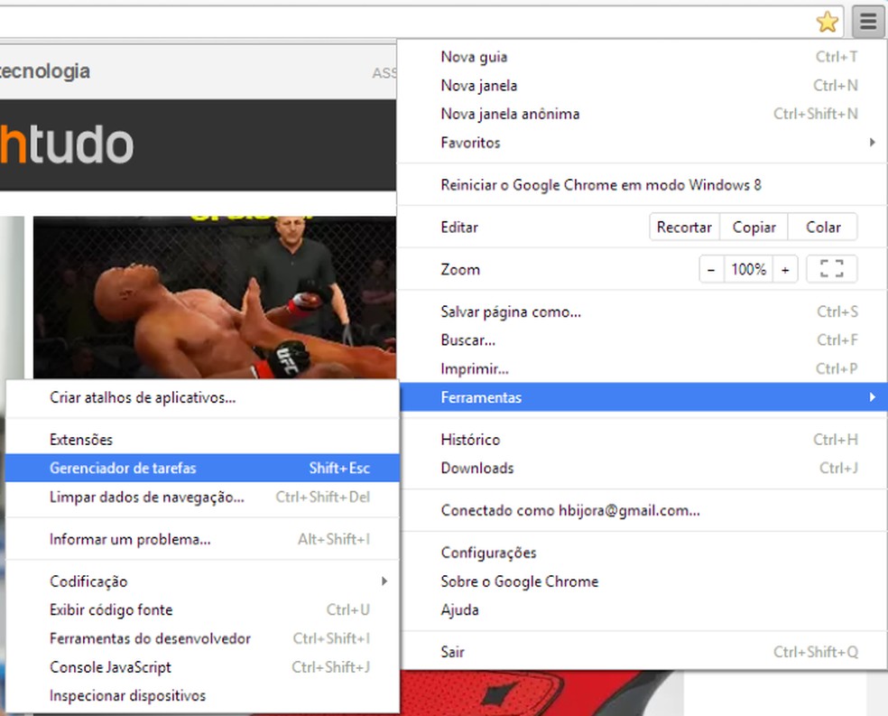Open the Chrome hamburger menu icon
888x716 pixels.
click(867, 21)
